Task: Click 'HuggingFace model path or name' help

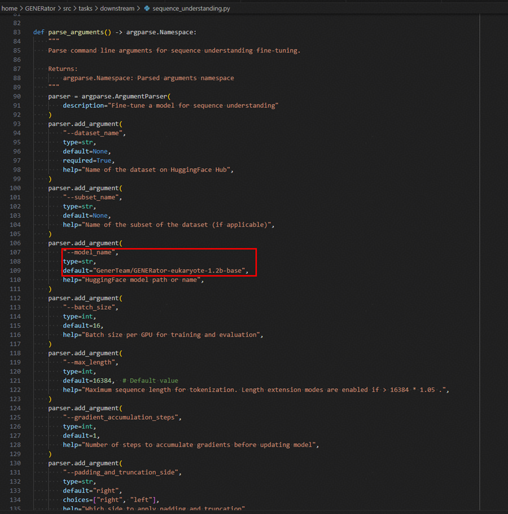Action: pyautogui.click(x=141, y=280)
